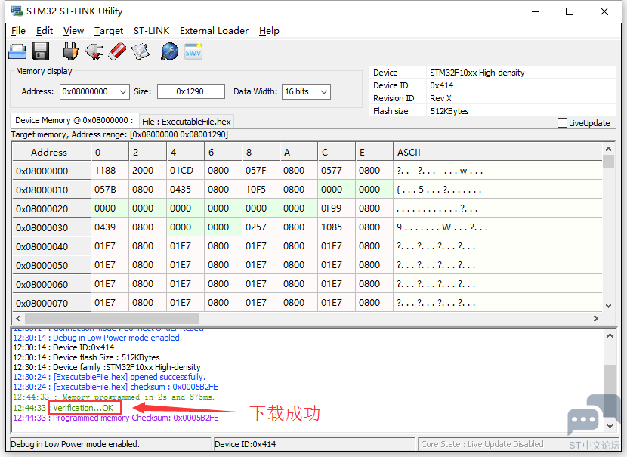627x457 pixels.
Task: Click the Open file toolbar icon
Action: (17, 51)
